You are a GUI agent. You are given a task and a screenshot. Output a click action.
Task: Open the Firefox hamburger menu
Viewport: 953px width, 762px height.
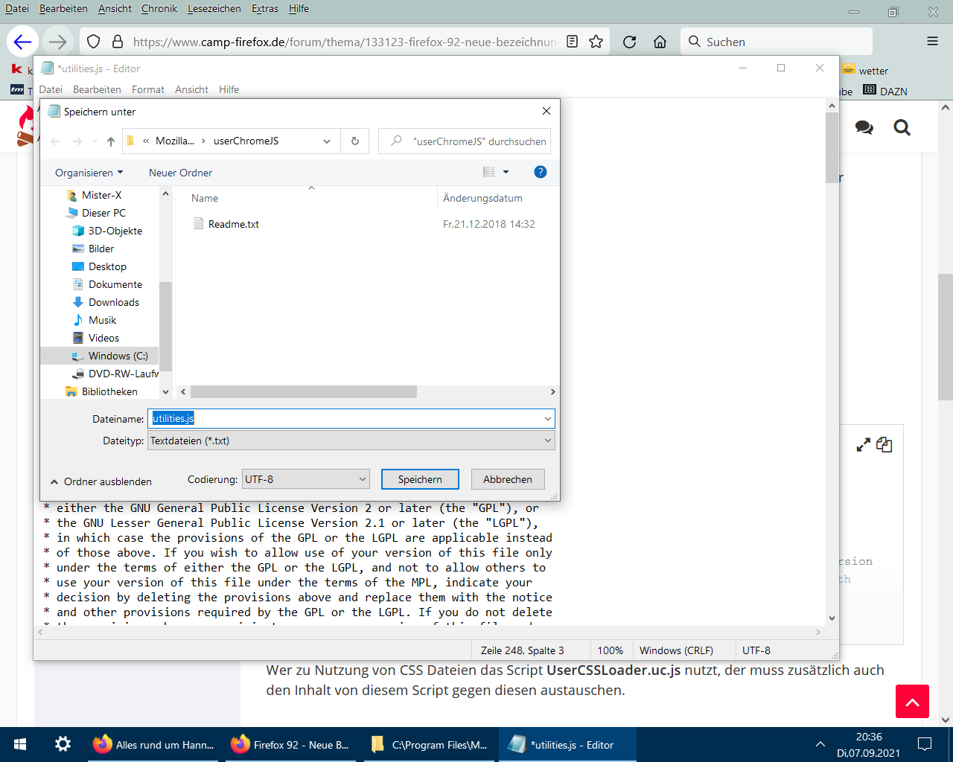pos(932,42)
